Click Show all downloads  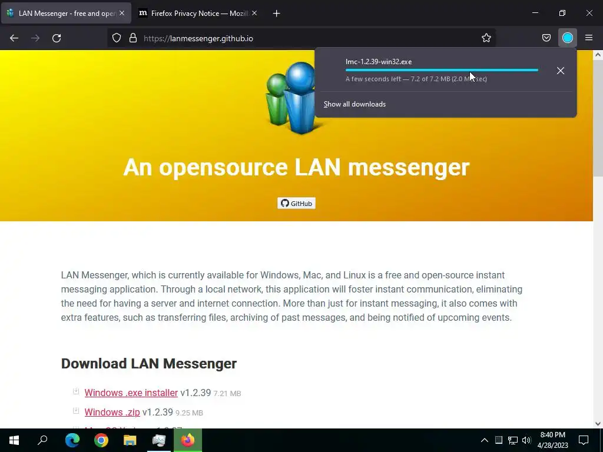[x=354, y=104]
